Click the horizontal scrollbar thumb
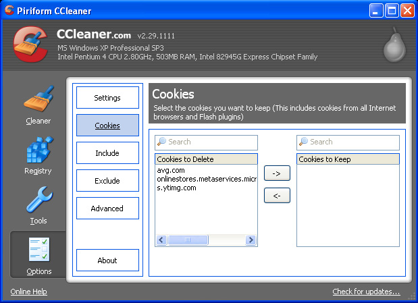Image resolution: width=418 pixels, height=303 pixels. pyautogui.click(x=188, y=240)
